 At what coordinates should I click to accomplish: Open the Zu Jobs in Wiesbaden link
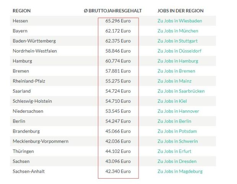coord(180,21)
